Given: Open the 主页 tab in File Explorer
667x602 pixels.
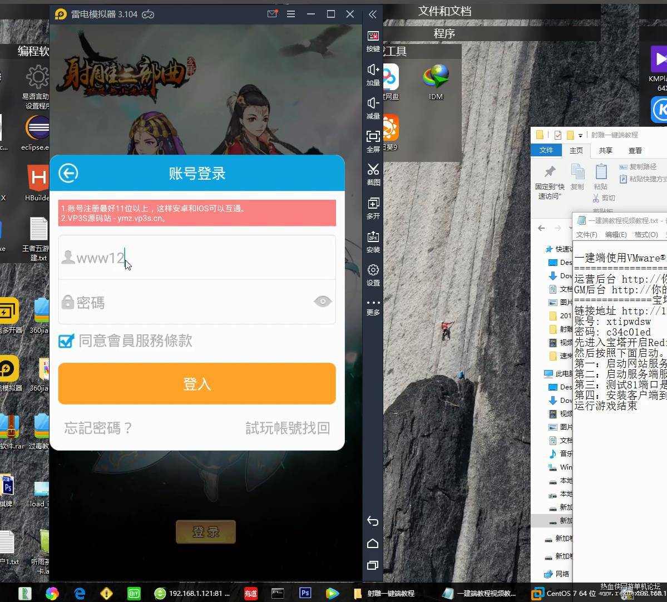Looking at the screenshot, I should pyautogui.click(x=576, y=150).
